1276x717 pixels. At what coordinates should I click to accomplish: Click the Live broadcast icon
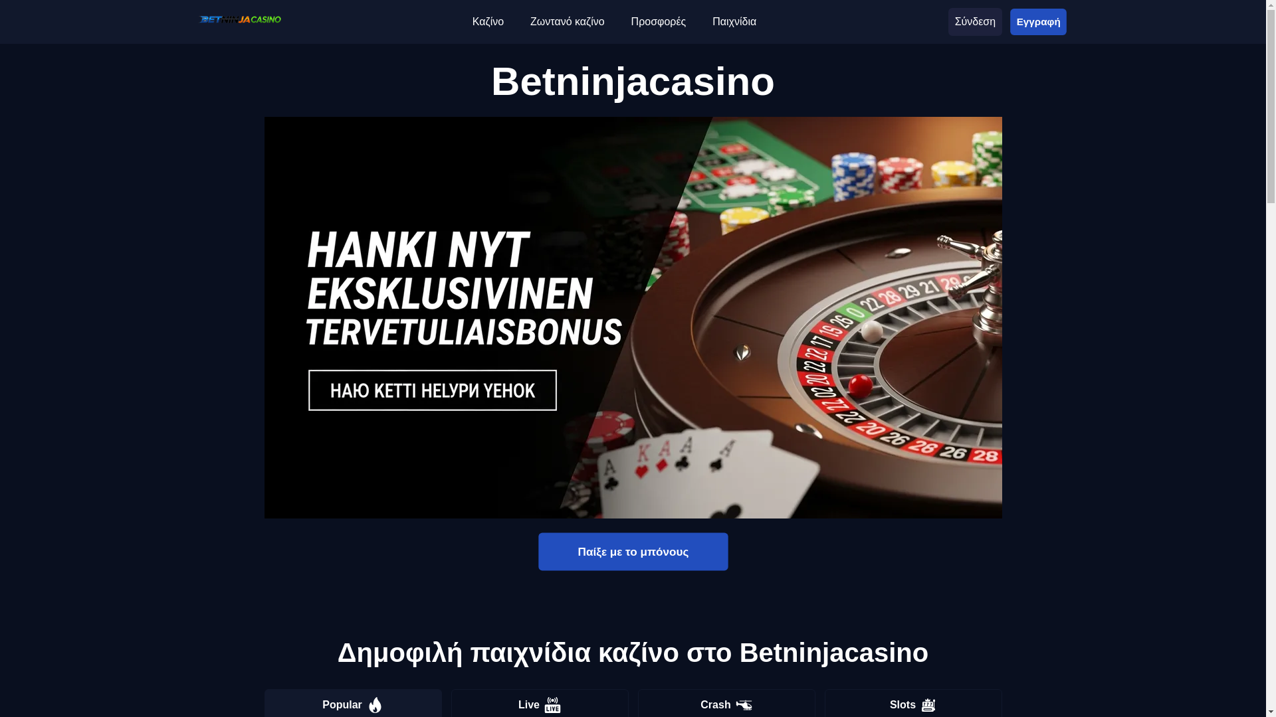553,705
